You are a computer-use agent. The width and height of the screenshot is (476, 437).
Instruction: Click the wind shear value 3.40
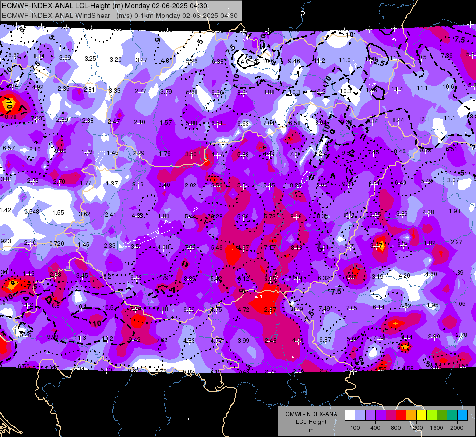tap(164, 185)
